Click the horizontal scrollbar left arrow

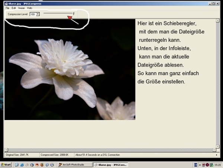click(x=6, y=150)
